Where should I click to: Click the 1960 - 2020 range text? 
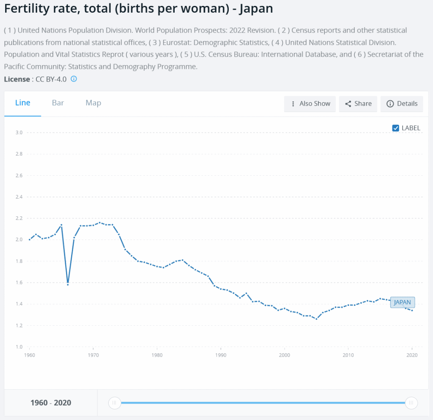pos(51,403)
